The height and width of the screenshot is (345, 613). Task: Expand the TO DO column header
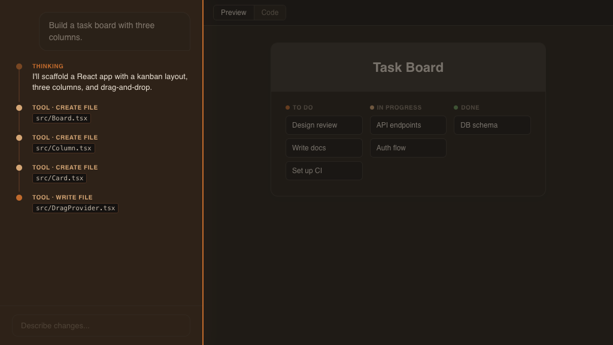click(302, 107)
